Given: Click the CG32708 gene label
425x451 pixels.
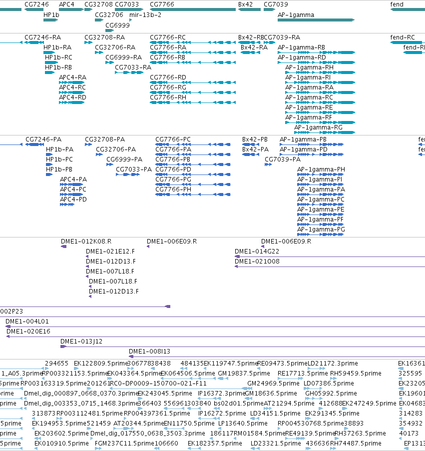Looking at the screenshot, I should pyautogui.click(x=98, y=4).
